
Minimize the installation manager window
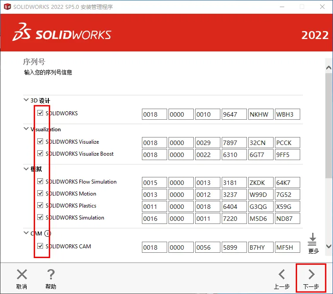tap(282, 7)
